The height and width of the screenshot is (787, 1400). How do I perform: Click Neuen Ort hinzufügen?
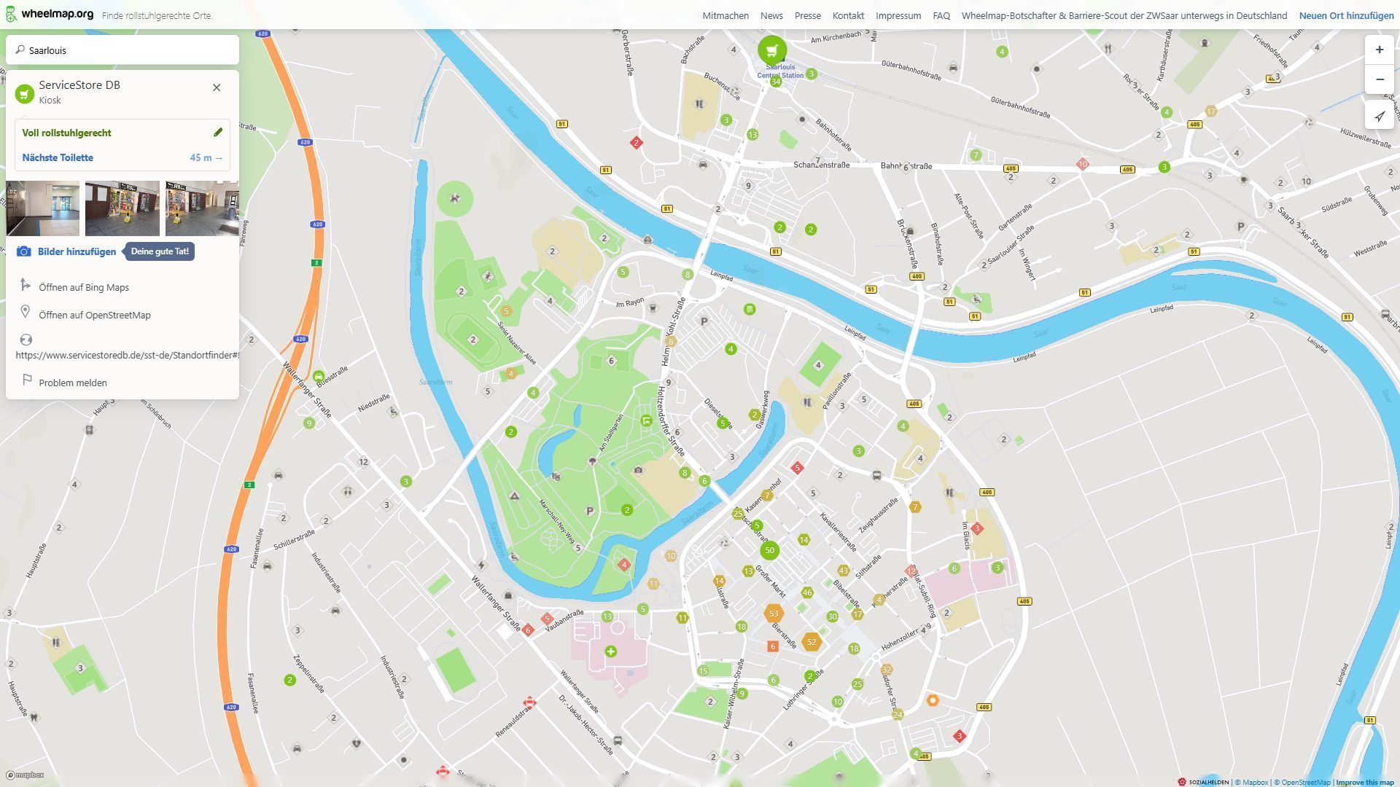click(x=1345, y=15)
